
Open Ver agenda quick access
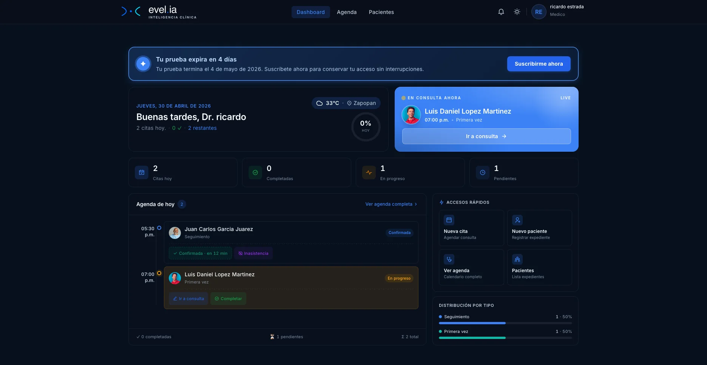pos(471,267)
